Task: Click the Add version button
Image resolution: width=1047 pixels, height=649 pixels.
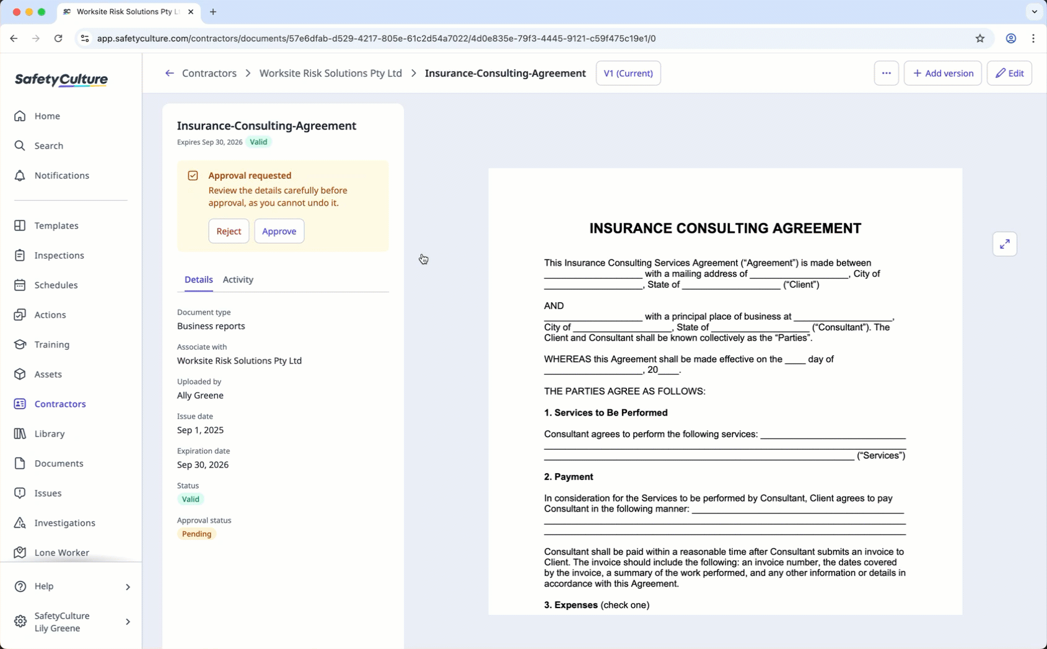Action: tap(942, 73)
